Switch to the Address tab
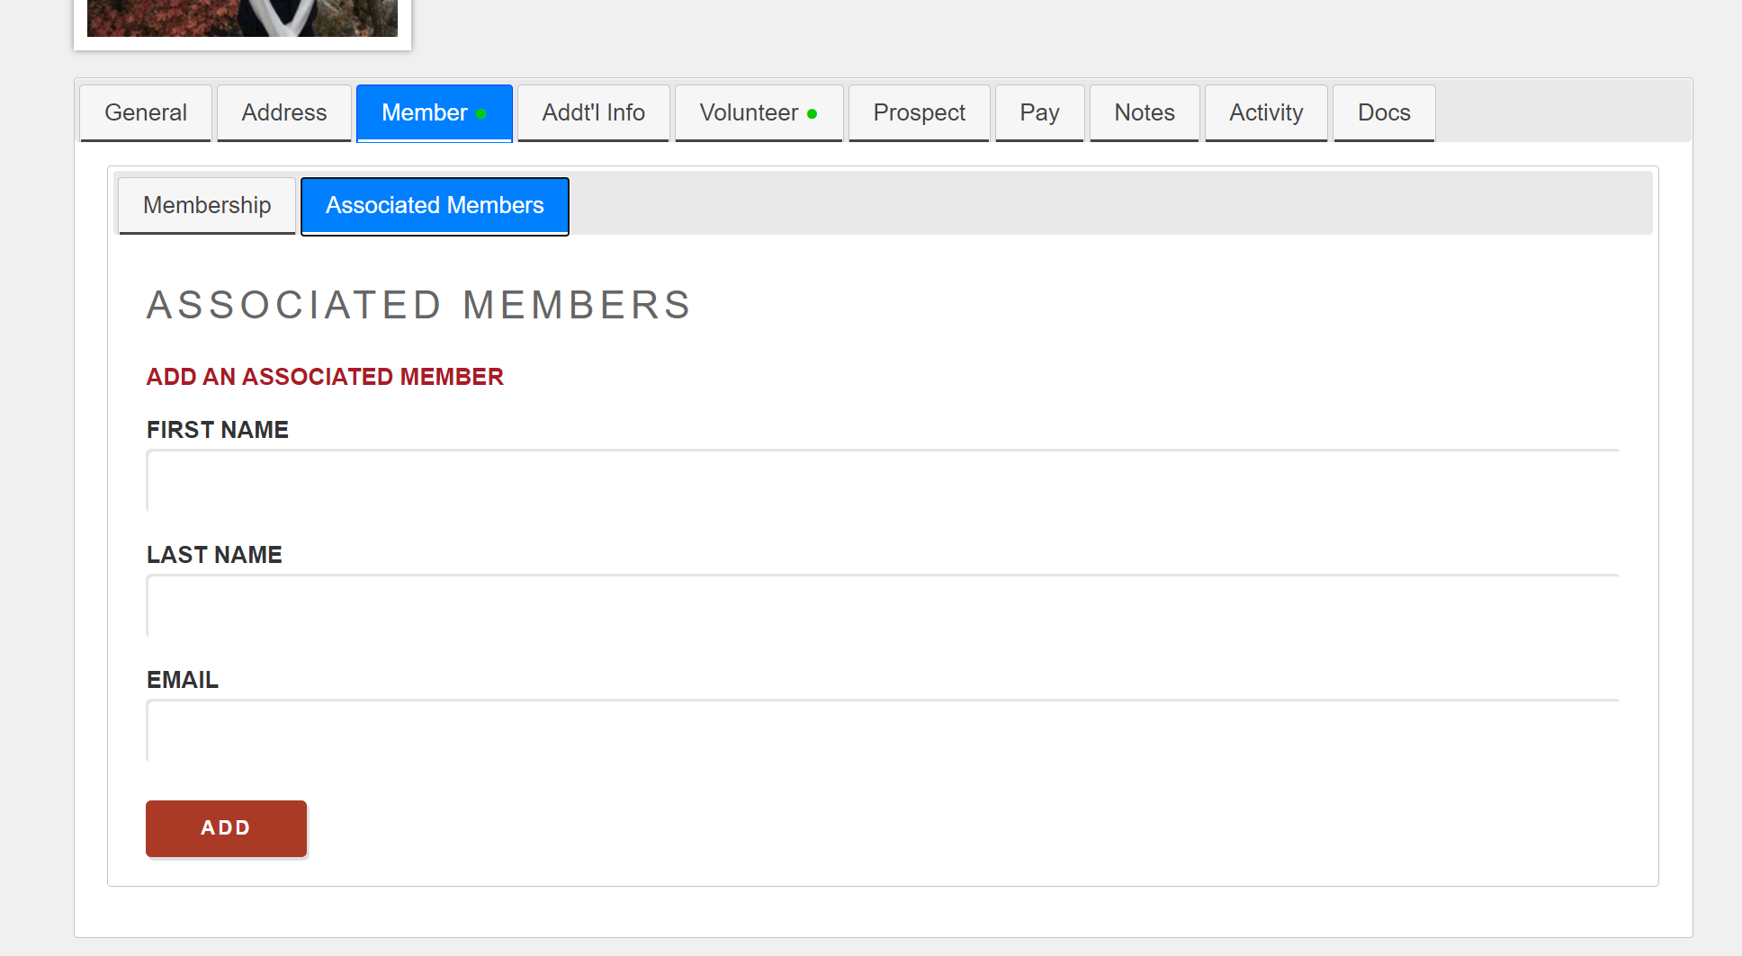The width and height of the screenshot is (1742, 956). (x=284, y=113)
